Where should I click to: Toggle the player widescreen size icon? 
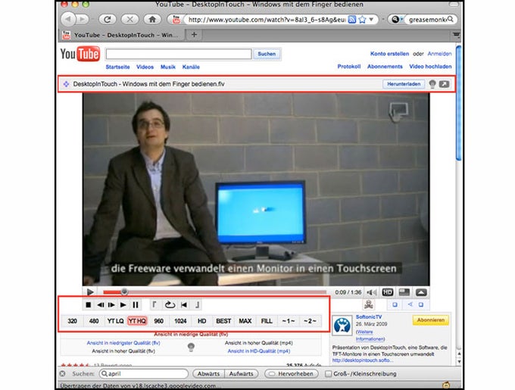404,292
